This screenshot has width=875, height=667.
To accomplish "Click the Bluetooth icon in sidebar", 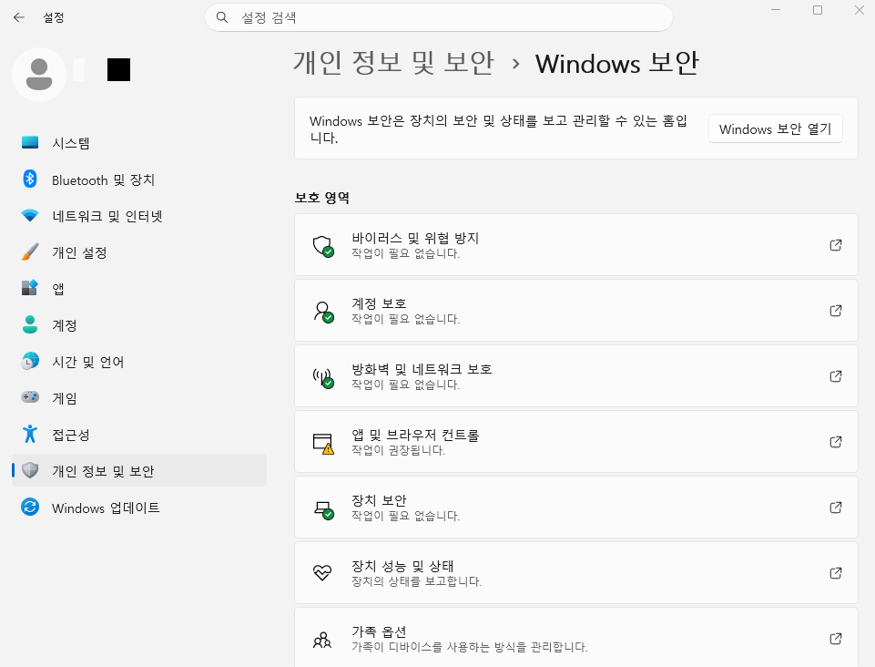I will [x=30, y=180].
